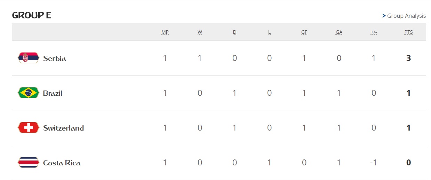Select the Brazil team name
Viewport: 431px width, 180px height.
coord(53,93)
